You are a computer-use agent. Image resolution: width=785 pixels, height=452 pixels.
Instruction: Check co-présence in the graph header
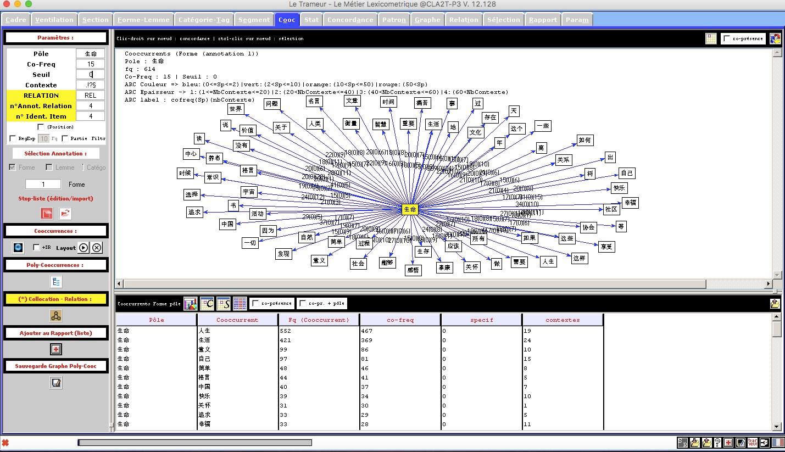(727, 38)
